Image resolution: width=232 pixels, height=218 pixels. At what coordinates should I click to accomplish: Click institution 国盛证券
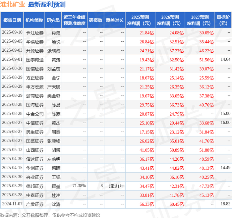35,141
